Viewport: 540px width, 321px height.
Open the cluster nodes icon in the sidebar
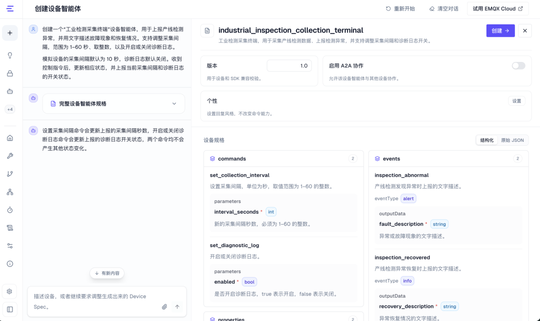(x=10, y=192)
